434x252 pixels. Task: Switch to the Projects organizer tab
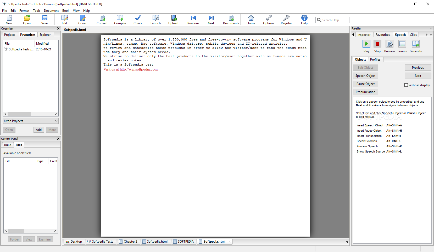point(10,35)
